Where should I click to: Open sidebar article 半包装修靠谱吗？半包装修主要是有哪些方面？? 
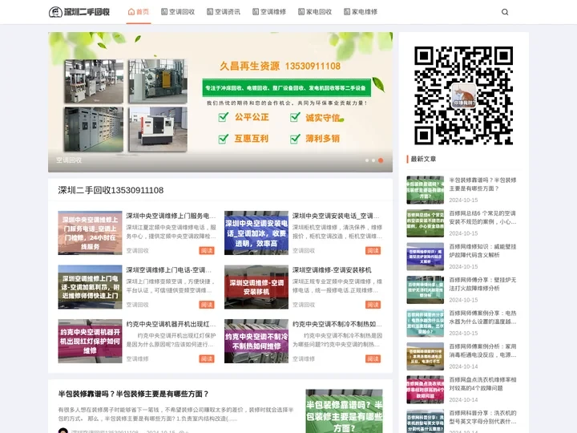pos(482,184)
